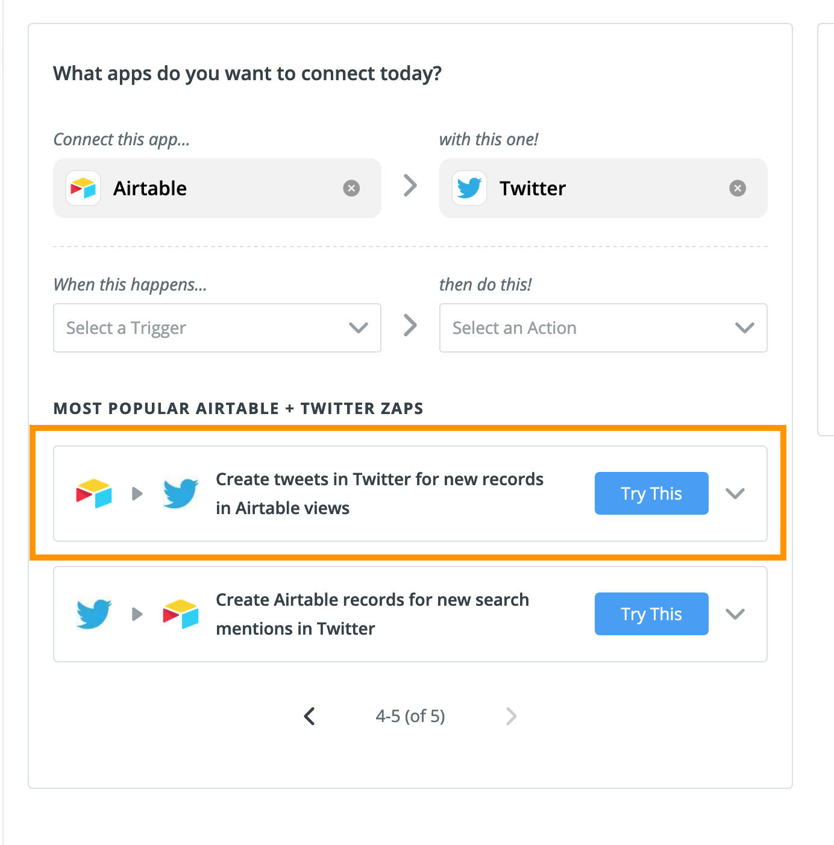Expand details of the create tweets Zap

[x=735, y=494]
